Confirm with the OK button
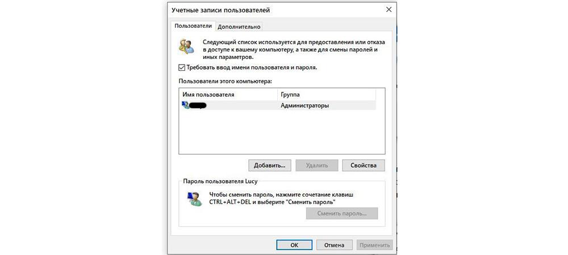Image resolution: width=568 pixels, height=255 pixels. pyautogui.click(x=294, y=245)
